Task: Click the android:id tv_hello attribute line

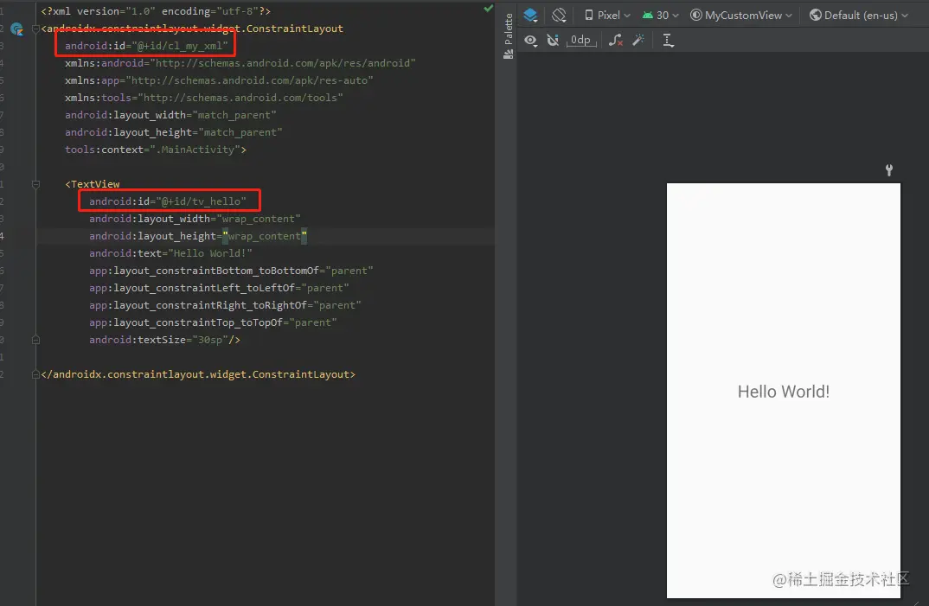Action: 168,201
